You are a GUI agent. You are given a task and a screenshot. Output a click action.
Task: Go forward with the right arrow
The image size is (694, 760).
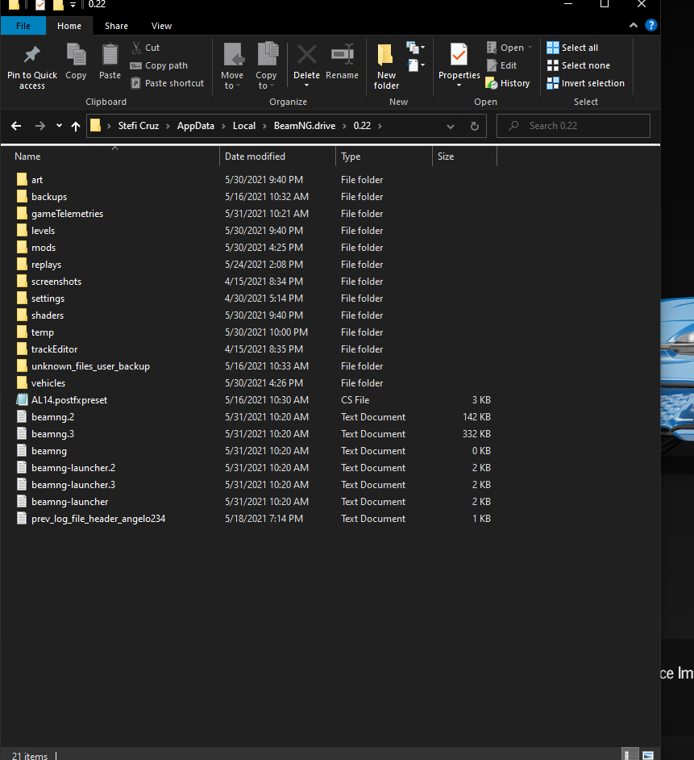pos(40,126)
